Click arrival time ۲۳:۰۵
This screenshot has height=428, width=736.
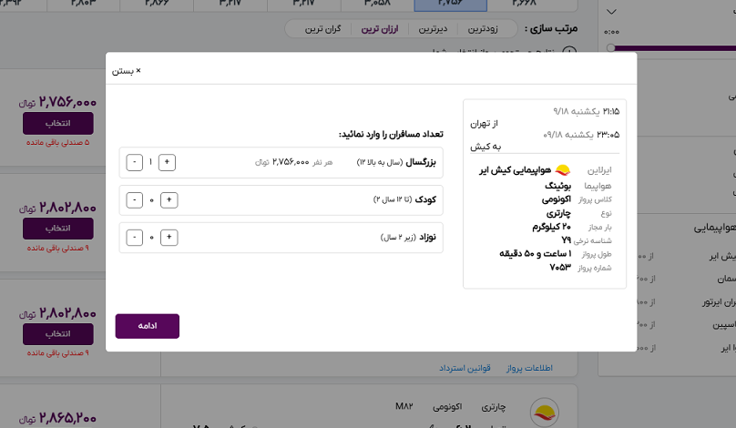(608, 135)
